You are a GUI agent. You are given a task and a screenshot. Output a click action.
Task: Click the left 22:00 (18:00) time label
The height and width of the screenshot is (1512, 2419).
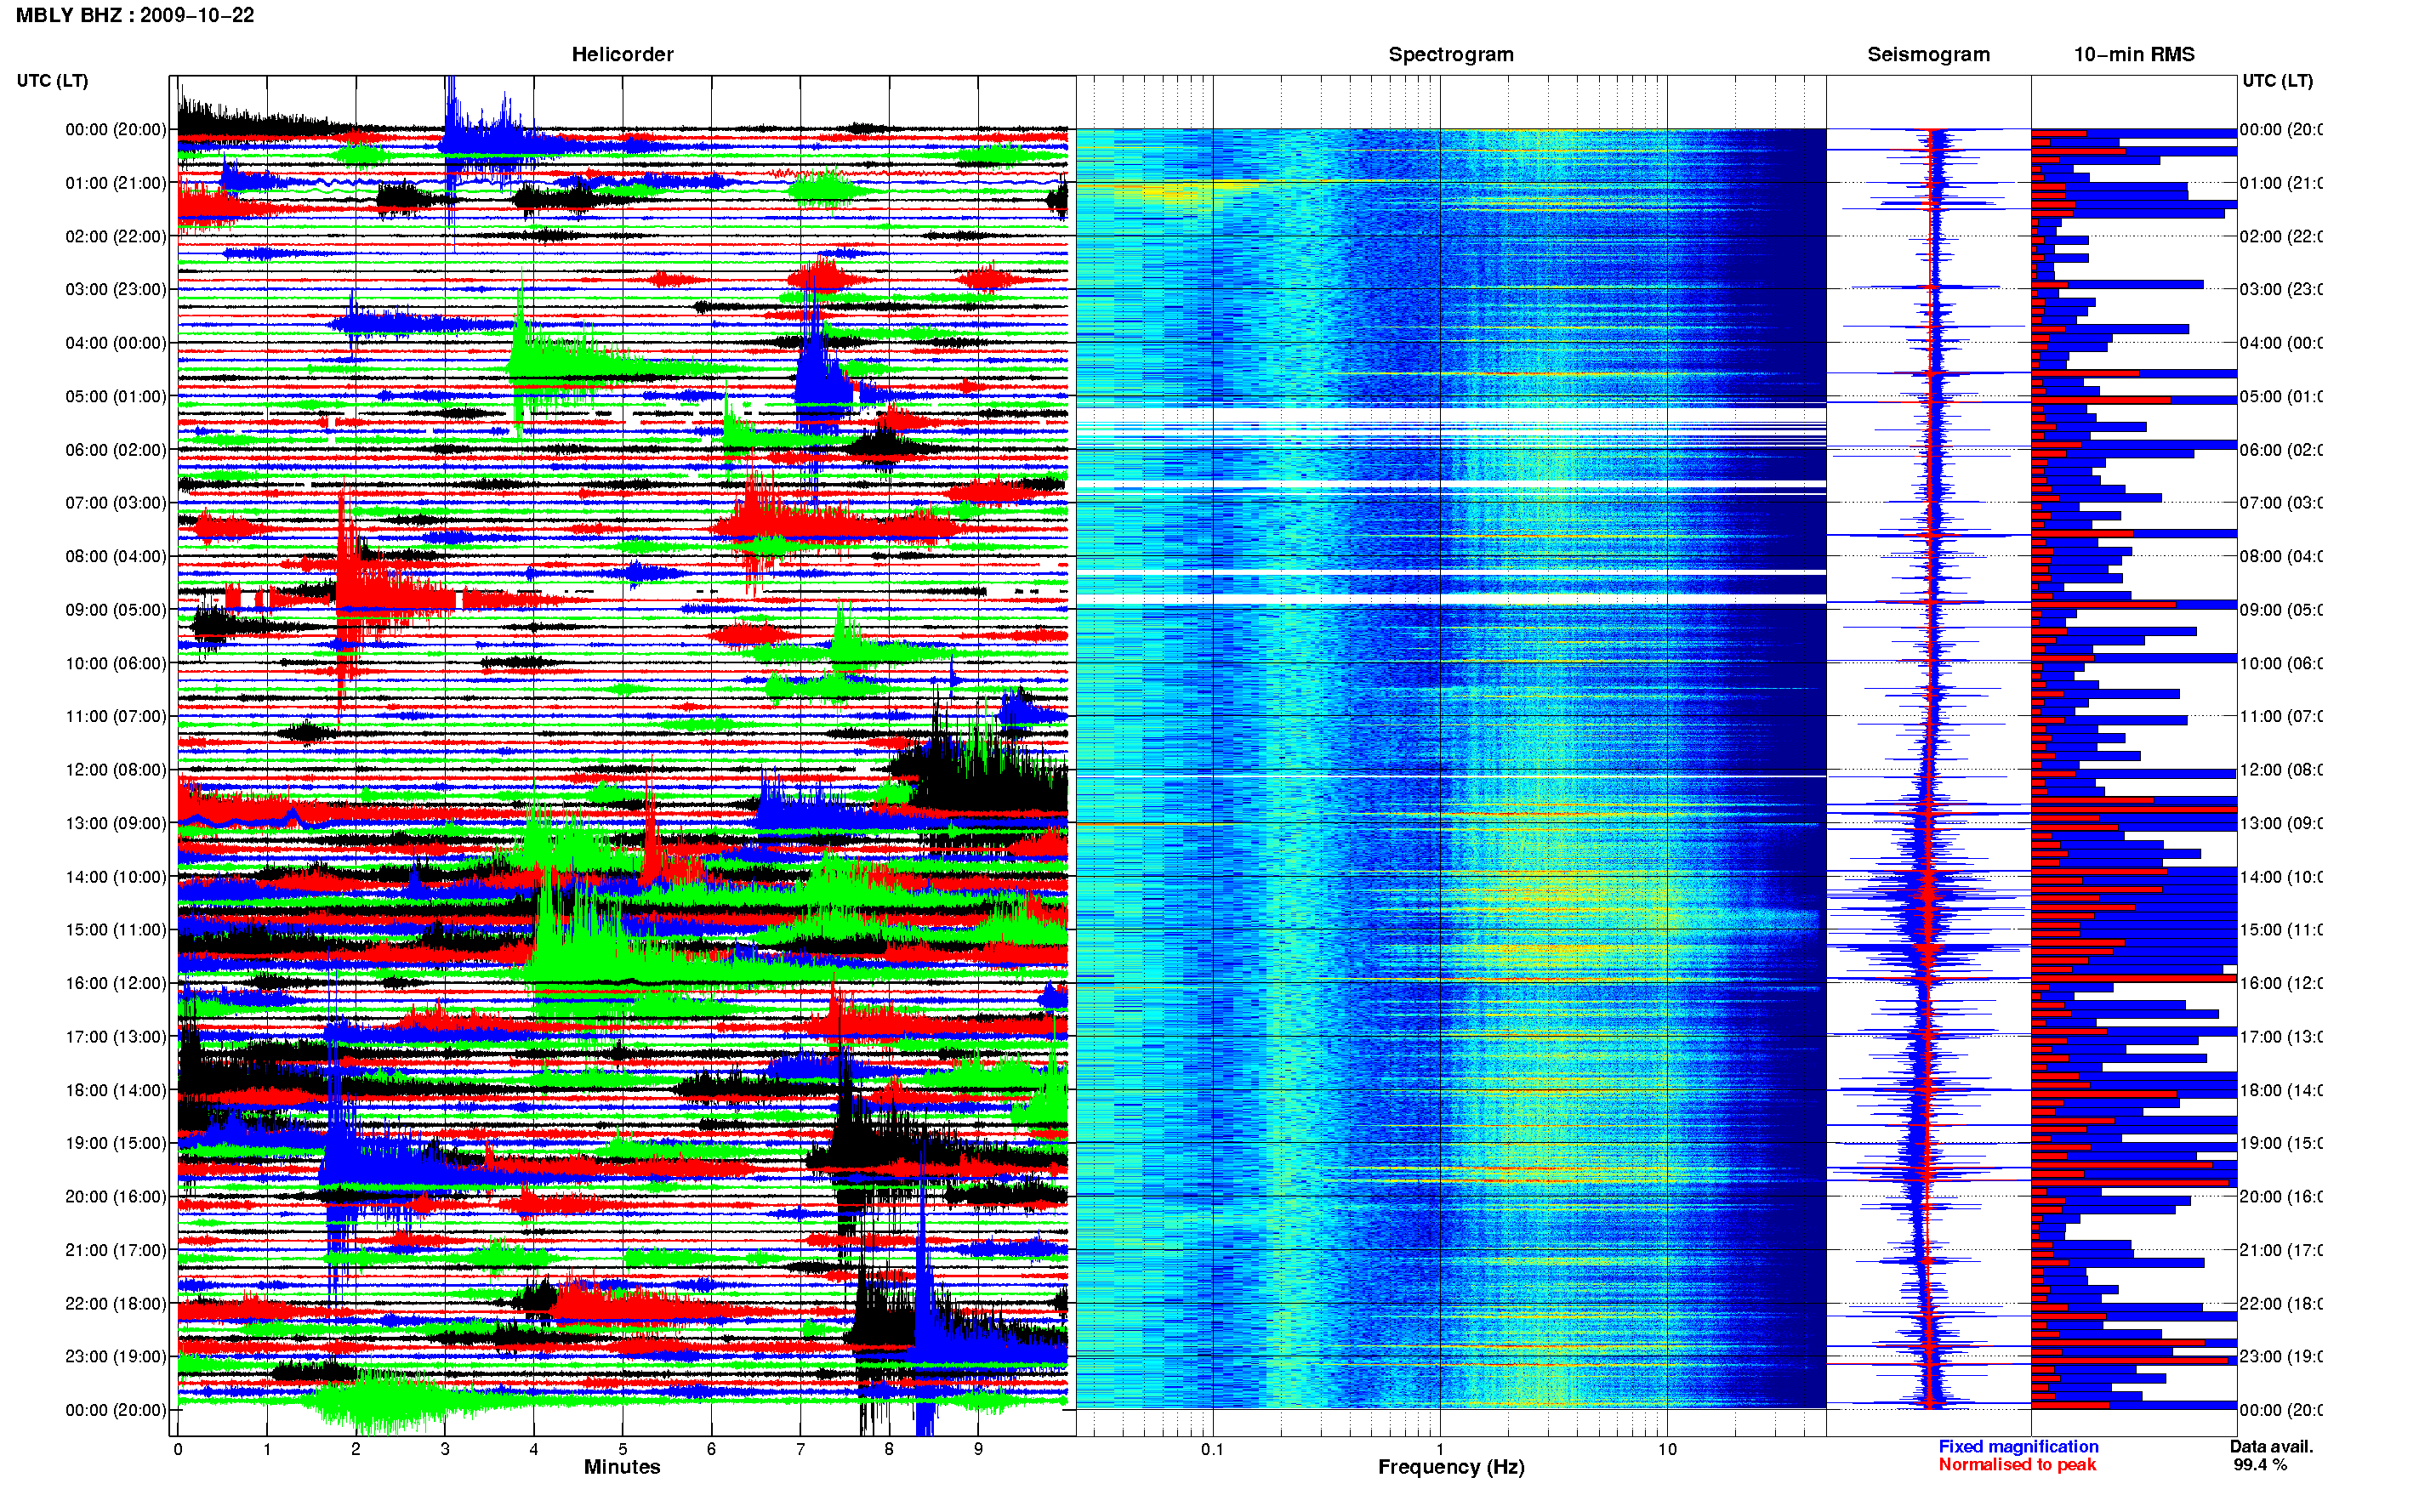(x=116, y=1304)
